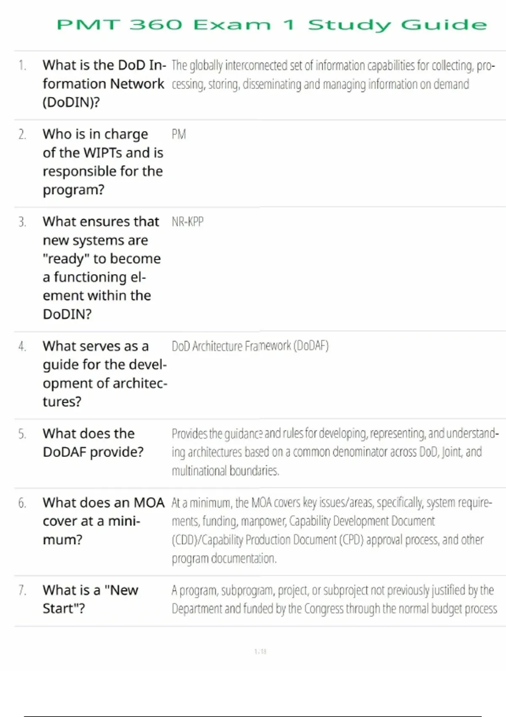Image resolution: width=506 pixels, height=717 pixels.
Task: Click the DoDIN definition answer text
Action: (x=332, y=75)
